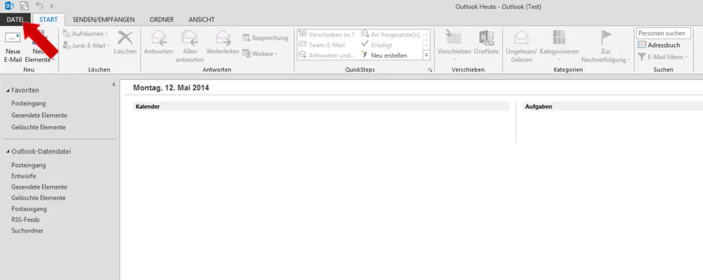Click the Personen suchen search field

663,33
